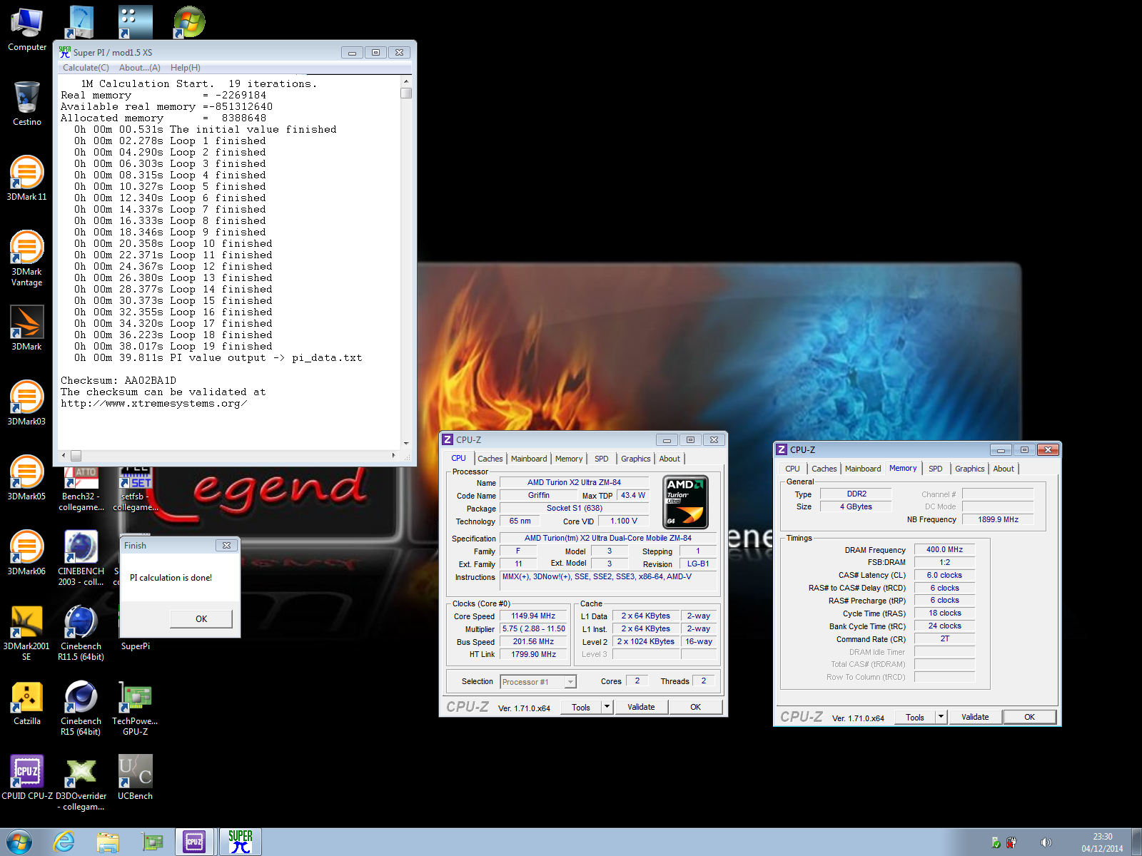Open SPD tab in left CPU-Z window

[x=602, y=459]
